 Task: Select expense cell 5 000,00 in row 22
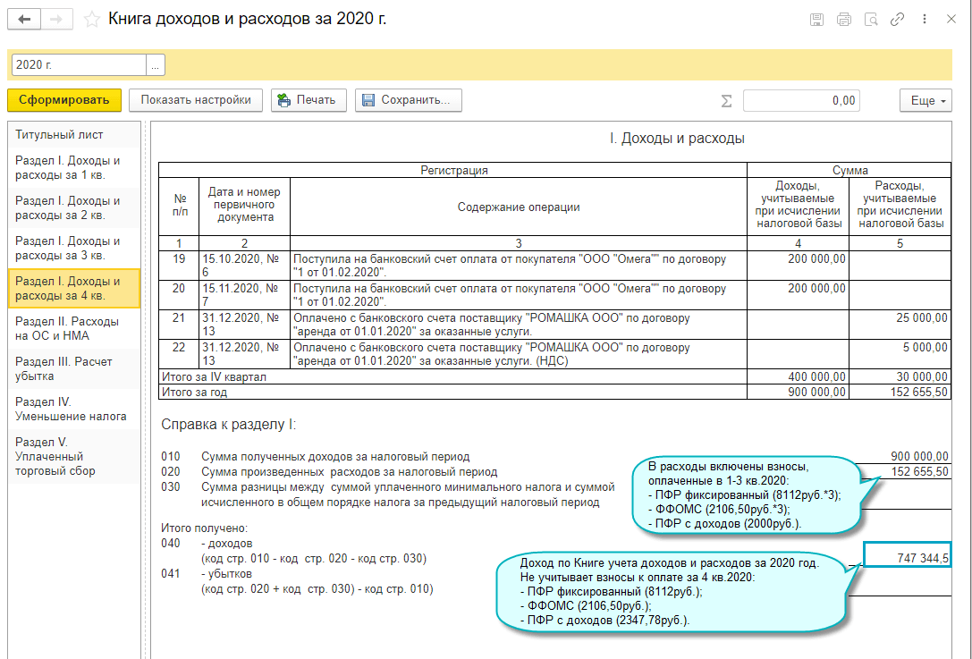click(900, 355)
